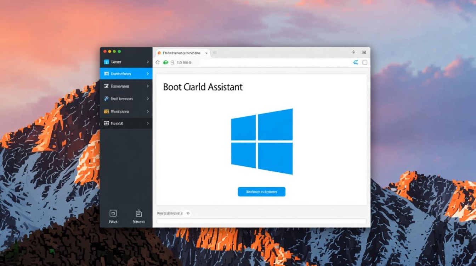Viewport: 476px width, 266px height.
Task: Click the document icon at sidebar bottom
Action: (138, 213)
